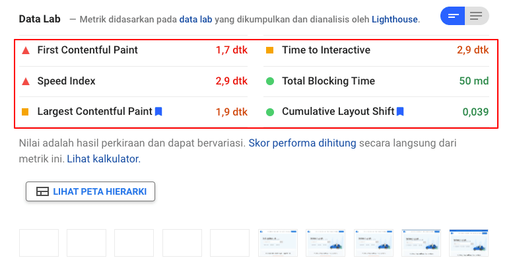Click the green circle beside Total Blocking Time

[x=270, y=81]
